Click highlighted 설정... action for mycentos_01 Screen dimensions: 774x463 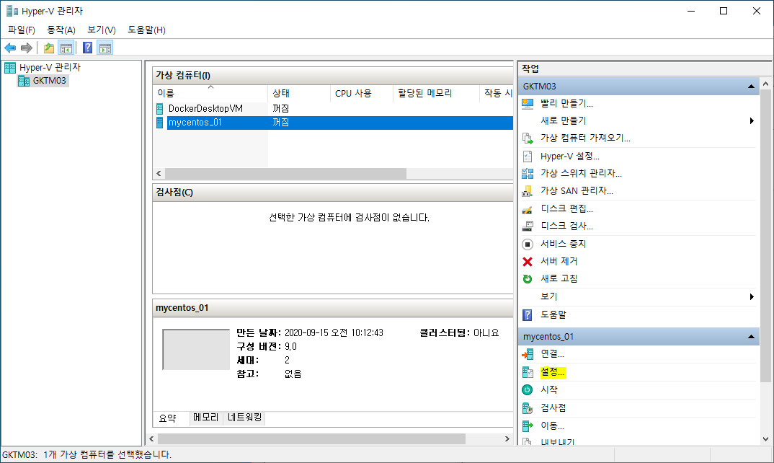point(552,372)
